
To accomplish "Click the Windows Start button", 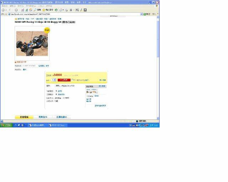I will [x=6, y=125].
